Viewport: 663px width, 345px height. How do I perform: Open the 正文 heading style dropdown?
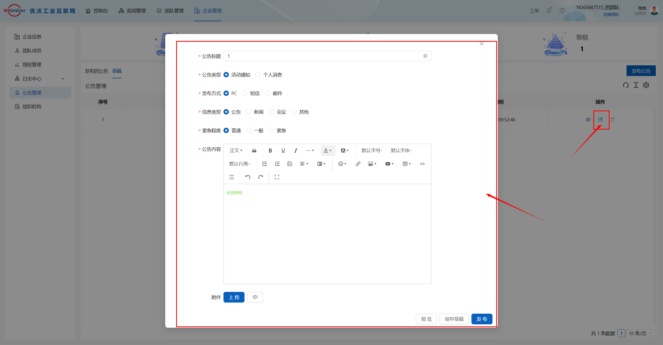pyautogui.click(x=236, y=151)
